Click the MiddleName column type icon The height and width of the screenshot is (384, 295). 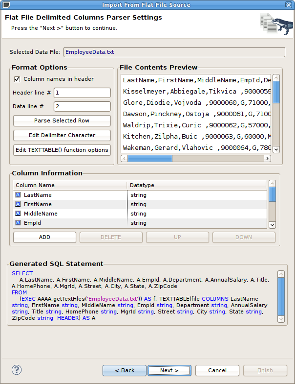18,214
